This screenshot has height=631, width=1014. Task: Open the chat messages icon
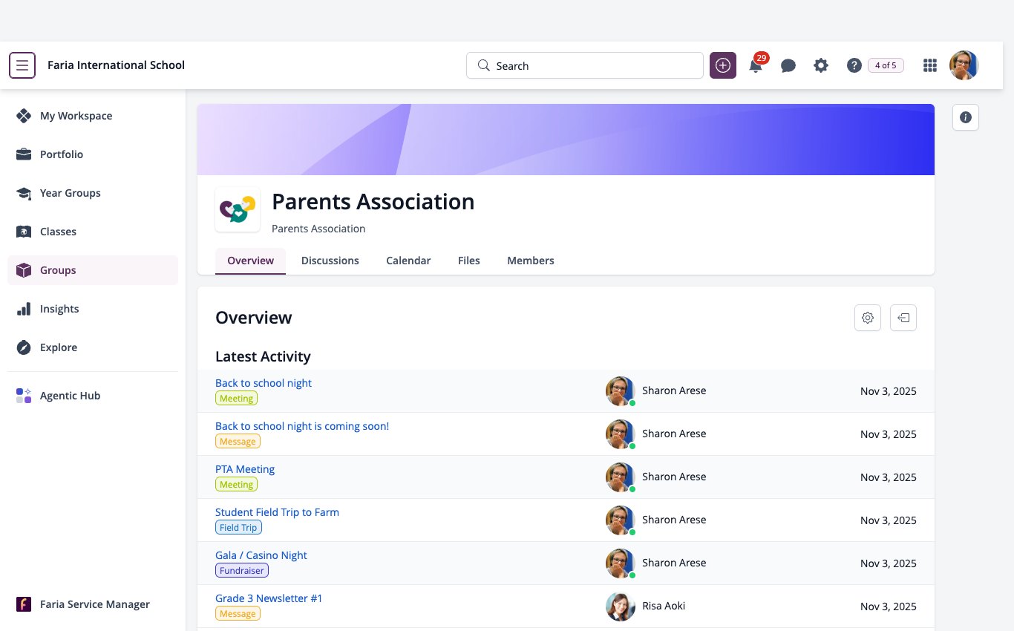pos(788,65)
